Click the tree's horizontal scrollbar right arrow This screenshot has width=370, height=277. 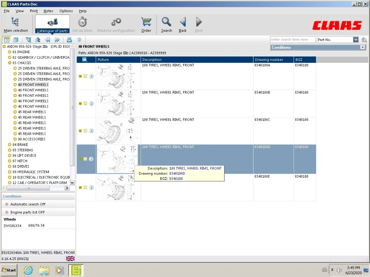click(67, 188)
